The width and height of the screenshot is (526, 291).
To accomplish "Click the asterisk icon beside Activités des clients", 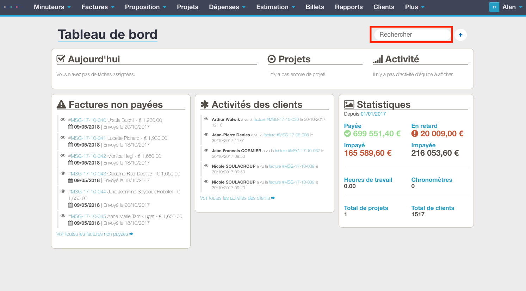I will [205, 104].
